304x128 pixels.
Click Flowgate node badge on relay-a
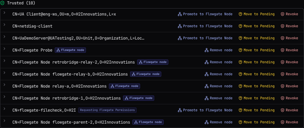coord(124,86)
